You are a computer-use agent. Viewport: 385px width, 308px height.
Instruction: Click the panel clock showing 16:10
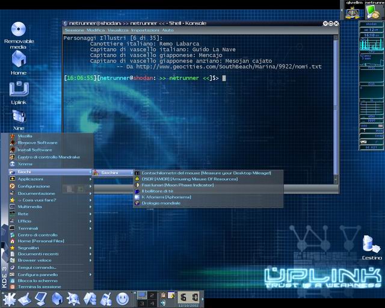(189, 297)
